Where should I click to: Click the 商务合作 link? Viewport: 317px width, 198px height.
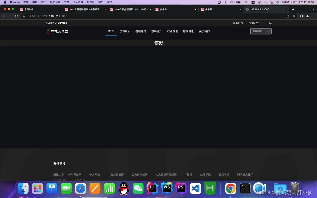pos(238,23)
